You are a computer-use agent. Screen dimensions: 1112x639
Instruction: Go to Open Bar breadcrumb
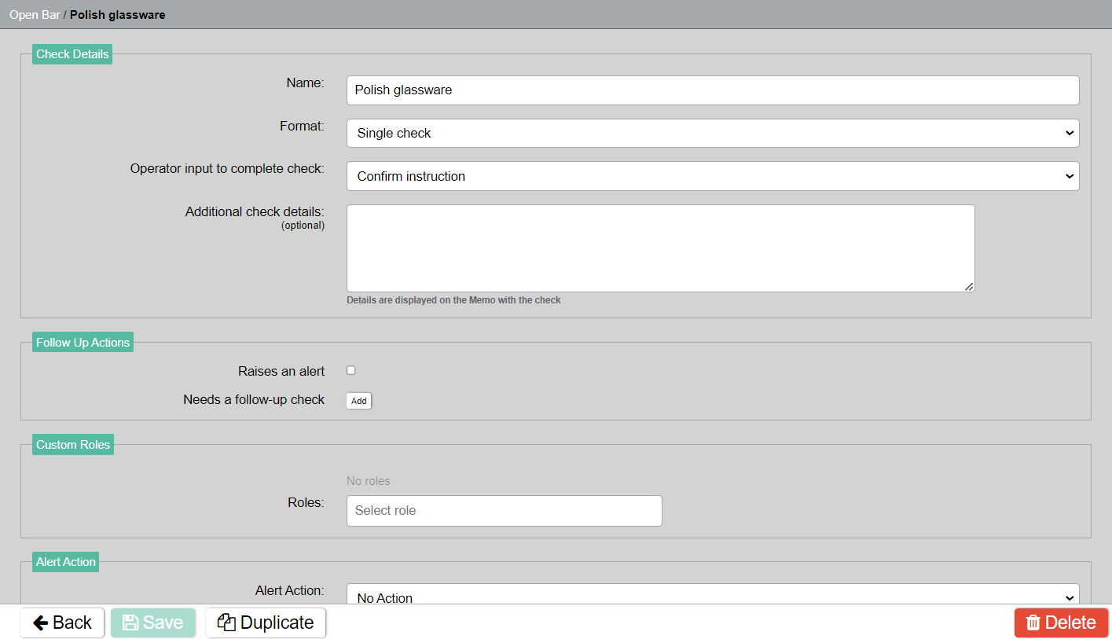35,15
